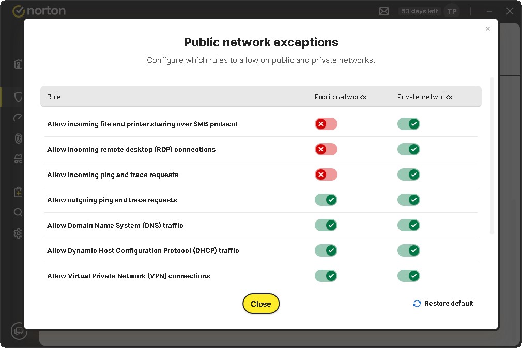Dismiss the dialog with the X button
This screenshot has height=348, width=522.
487,29
